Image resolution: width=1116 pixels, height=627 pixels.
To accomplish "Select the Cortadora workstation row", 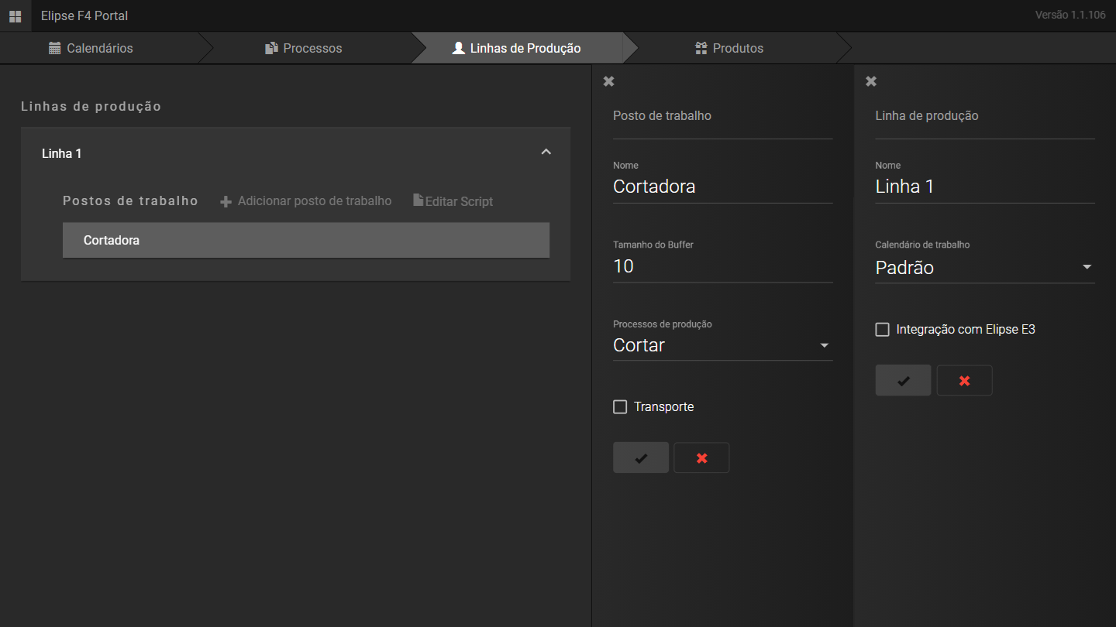I will [306, 240].
